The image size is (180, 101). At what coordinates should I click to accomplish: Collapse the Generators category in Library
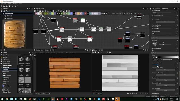tap(1, 67)
